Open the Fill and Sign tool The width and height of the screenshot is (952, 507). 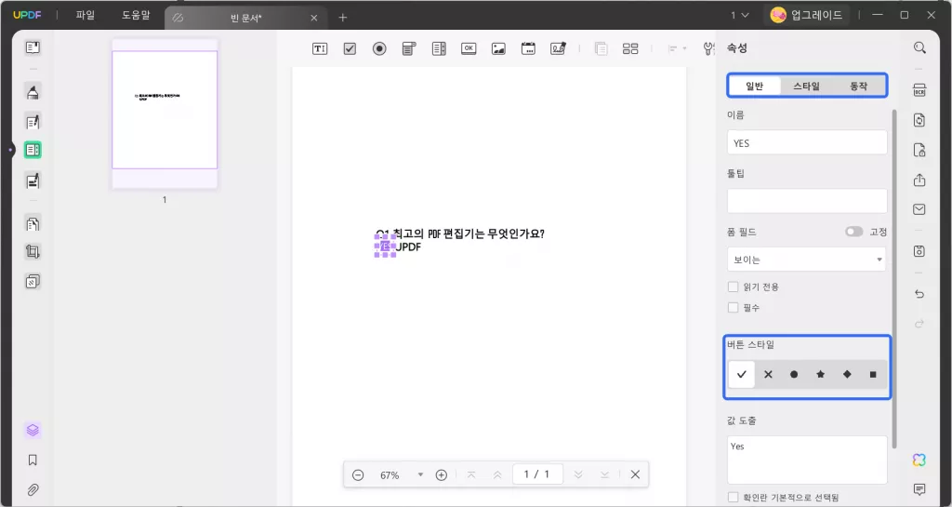tap(33, 180)
